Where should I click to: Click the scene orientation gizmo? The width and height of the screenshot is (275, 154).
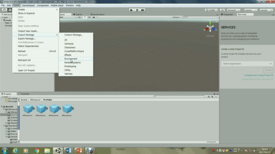tap(210, 27)
